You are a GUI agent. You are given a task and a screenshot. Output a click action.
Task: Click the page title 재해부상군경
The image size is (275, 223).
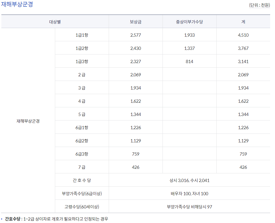17,5
